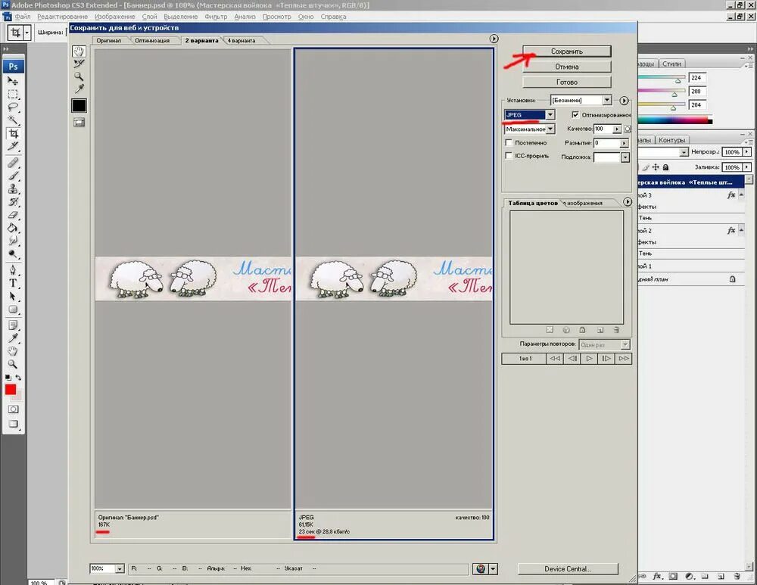Viewport: 757px width, 585px height.
Task: Click the Сохранить button
Action: [x=567, y=51]
